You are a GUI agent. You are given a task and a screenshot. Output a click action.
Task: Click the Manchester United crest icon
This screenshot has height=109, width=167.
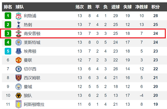pos(18,60)
